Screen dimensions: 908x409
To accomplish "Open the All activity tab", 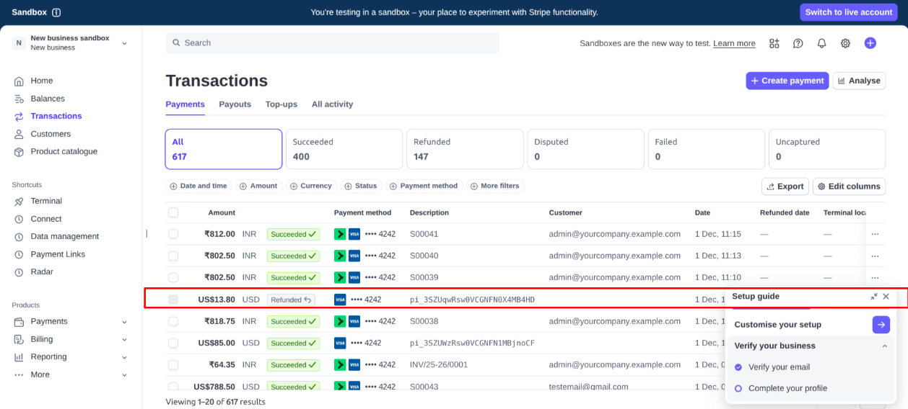I will pyautogui.click(x=332, y=104).
